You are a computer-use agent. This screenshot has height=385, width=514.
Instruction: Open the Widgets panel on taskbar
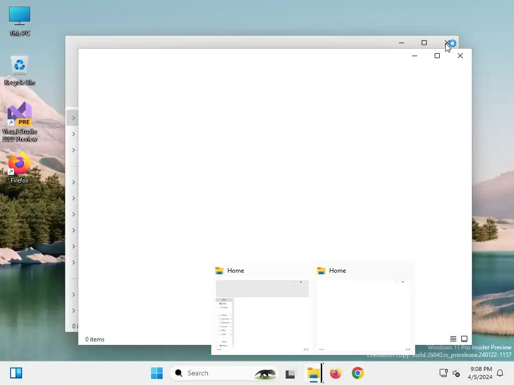pyautogui.click(x=16, y=373)
